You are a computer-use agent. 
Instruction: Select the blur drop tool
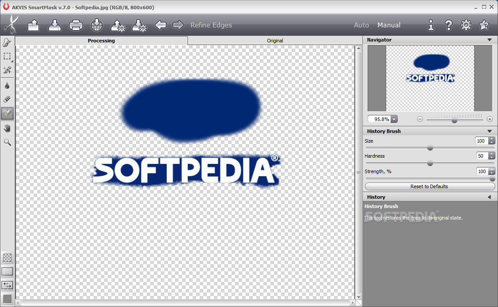[7, 85]
